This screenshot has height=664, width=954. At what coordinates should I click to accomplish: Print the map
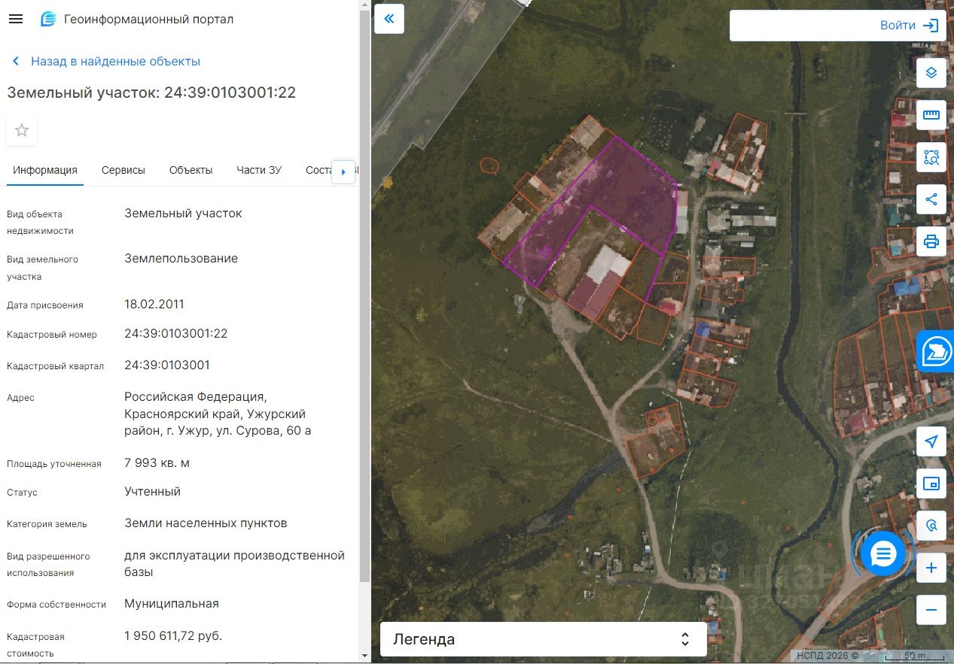pyautogui.click(x=931, y=241)
